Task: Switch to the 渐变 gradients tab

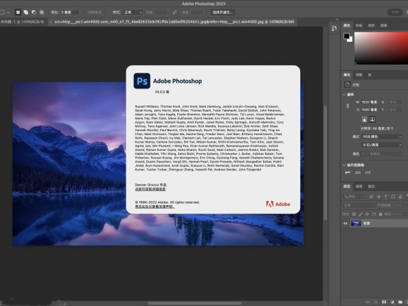Action: coord(372,25)
